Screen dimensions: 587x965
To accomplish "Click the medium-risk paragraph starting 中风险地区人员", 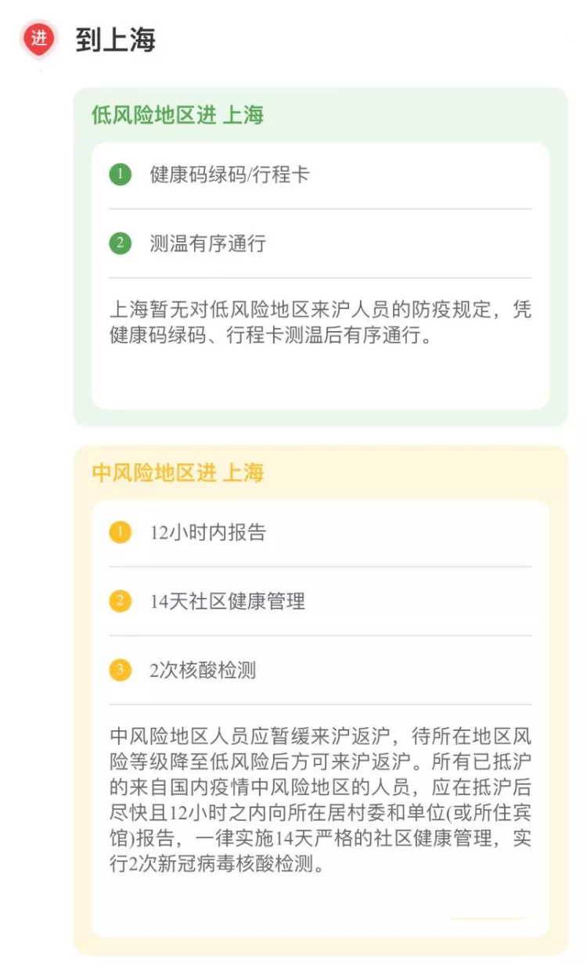I will pyautogui.click(x=319, y=802).
